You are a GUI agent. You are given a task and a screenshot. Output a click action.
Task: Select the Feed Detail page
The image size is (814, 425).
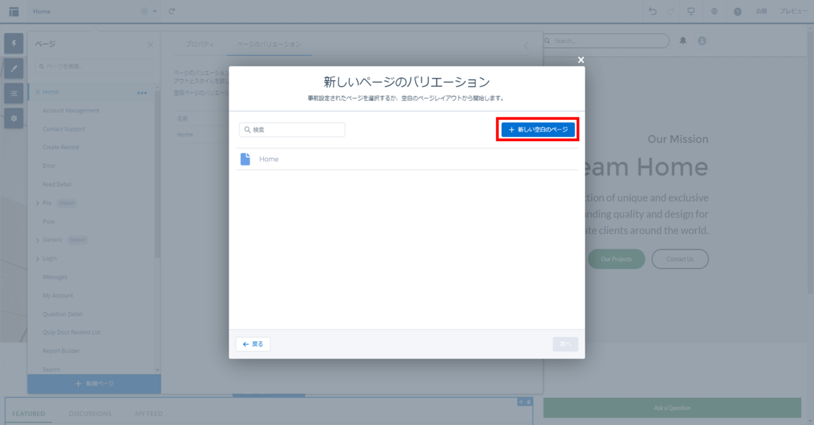[57, 184]
